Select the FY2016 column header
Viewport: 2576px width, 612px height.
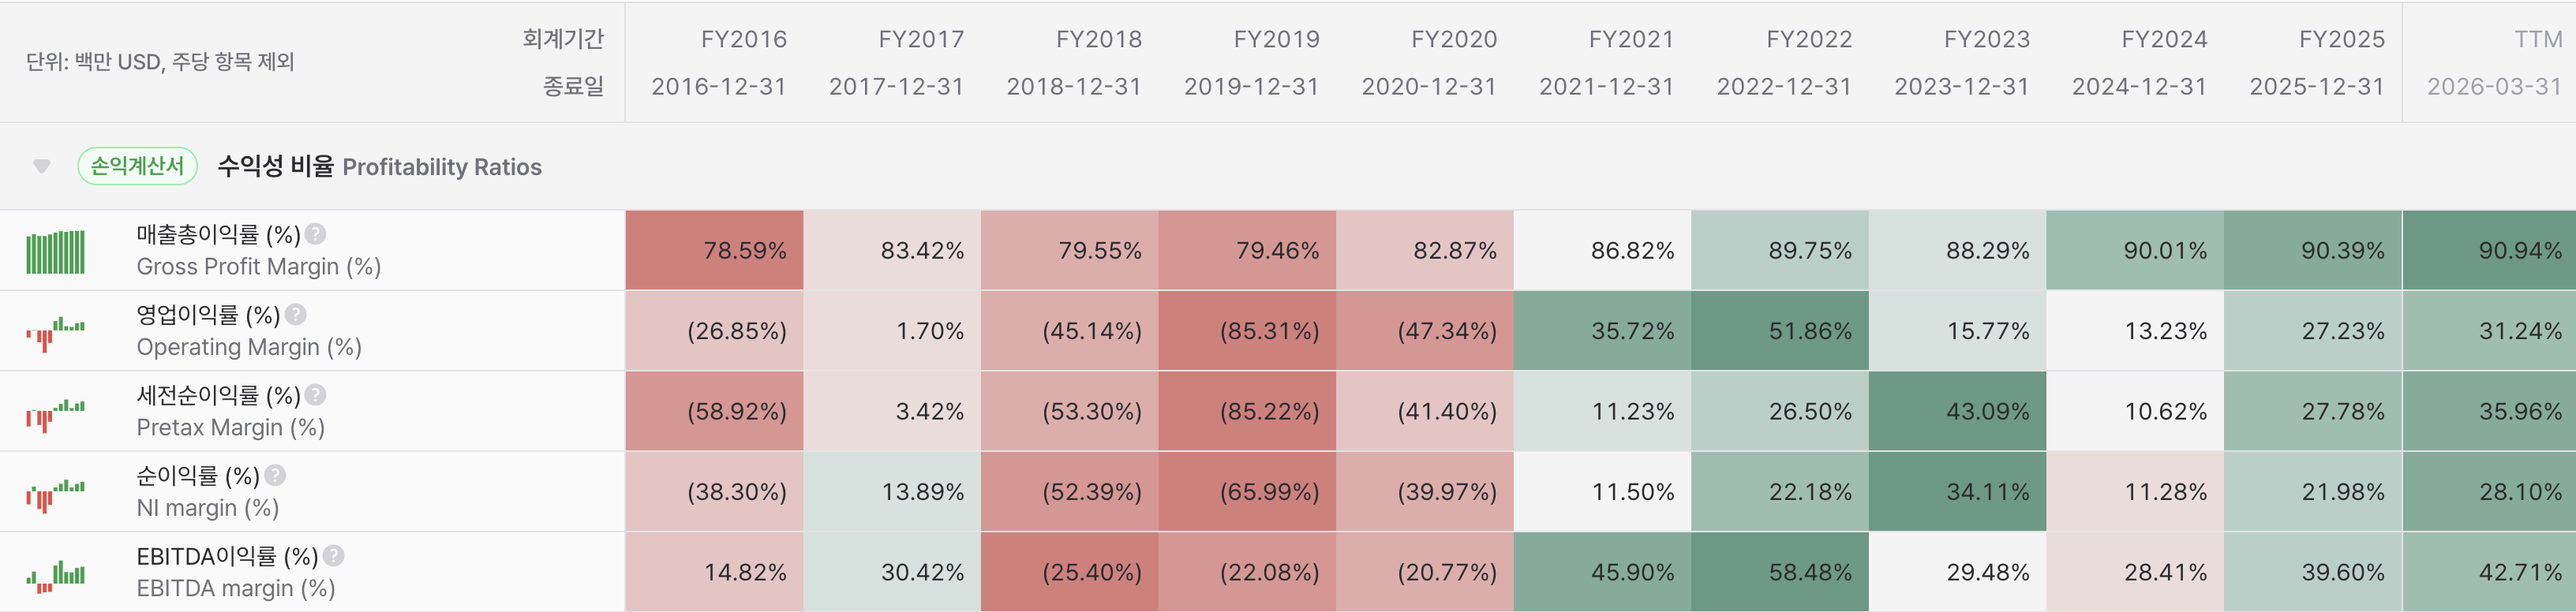tap(718, 62)
